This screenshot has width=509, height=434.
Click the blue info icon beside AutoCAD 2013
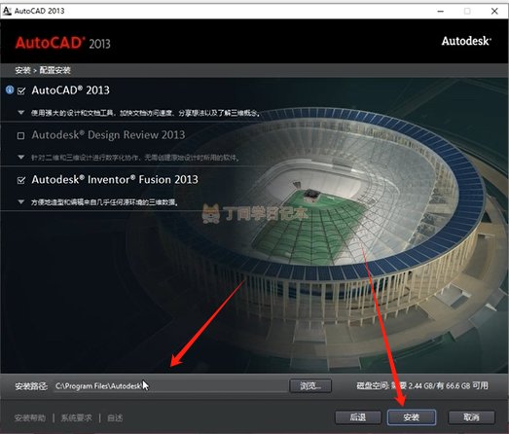click(10, 90)
